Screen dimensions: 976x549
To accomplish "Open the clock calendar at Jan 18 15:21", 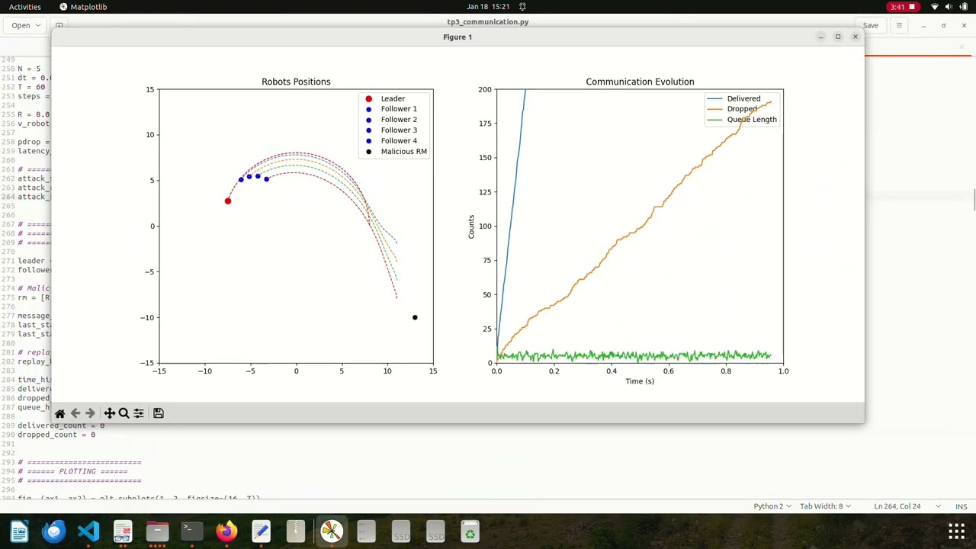I will click(x=488, y=7).
